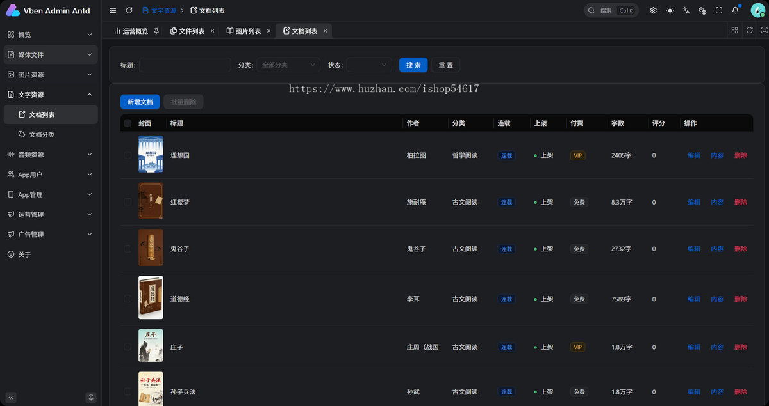The width and height of the screenshot is (769, 406).
Task: Switch to the 运营概览 tab
Action: (x=135, y=31)
